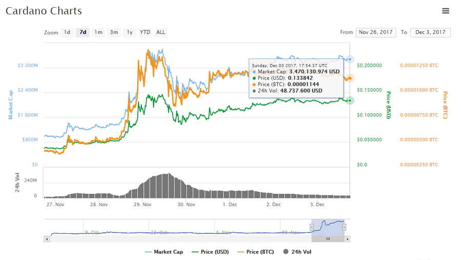Click the 28. Nov x-axis label
Viewport: 461px width, 260px height.
pyautogui.click(x=99, y=205)
